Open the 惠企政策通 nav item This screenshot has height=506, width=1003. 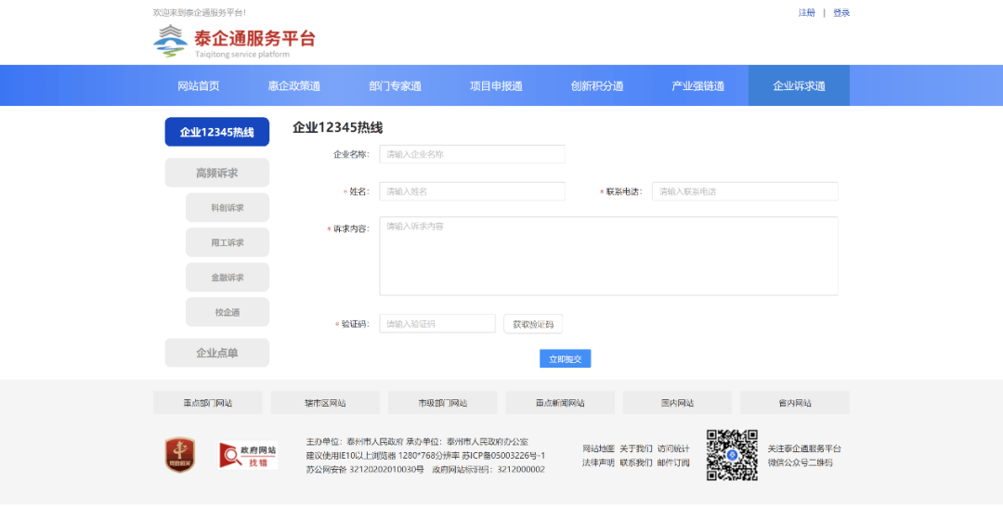point(294,85)
